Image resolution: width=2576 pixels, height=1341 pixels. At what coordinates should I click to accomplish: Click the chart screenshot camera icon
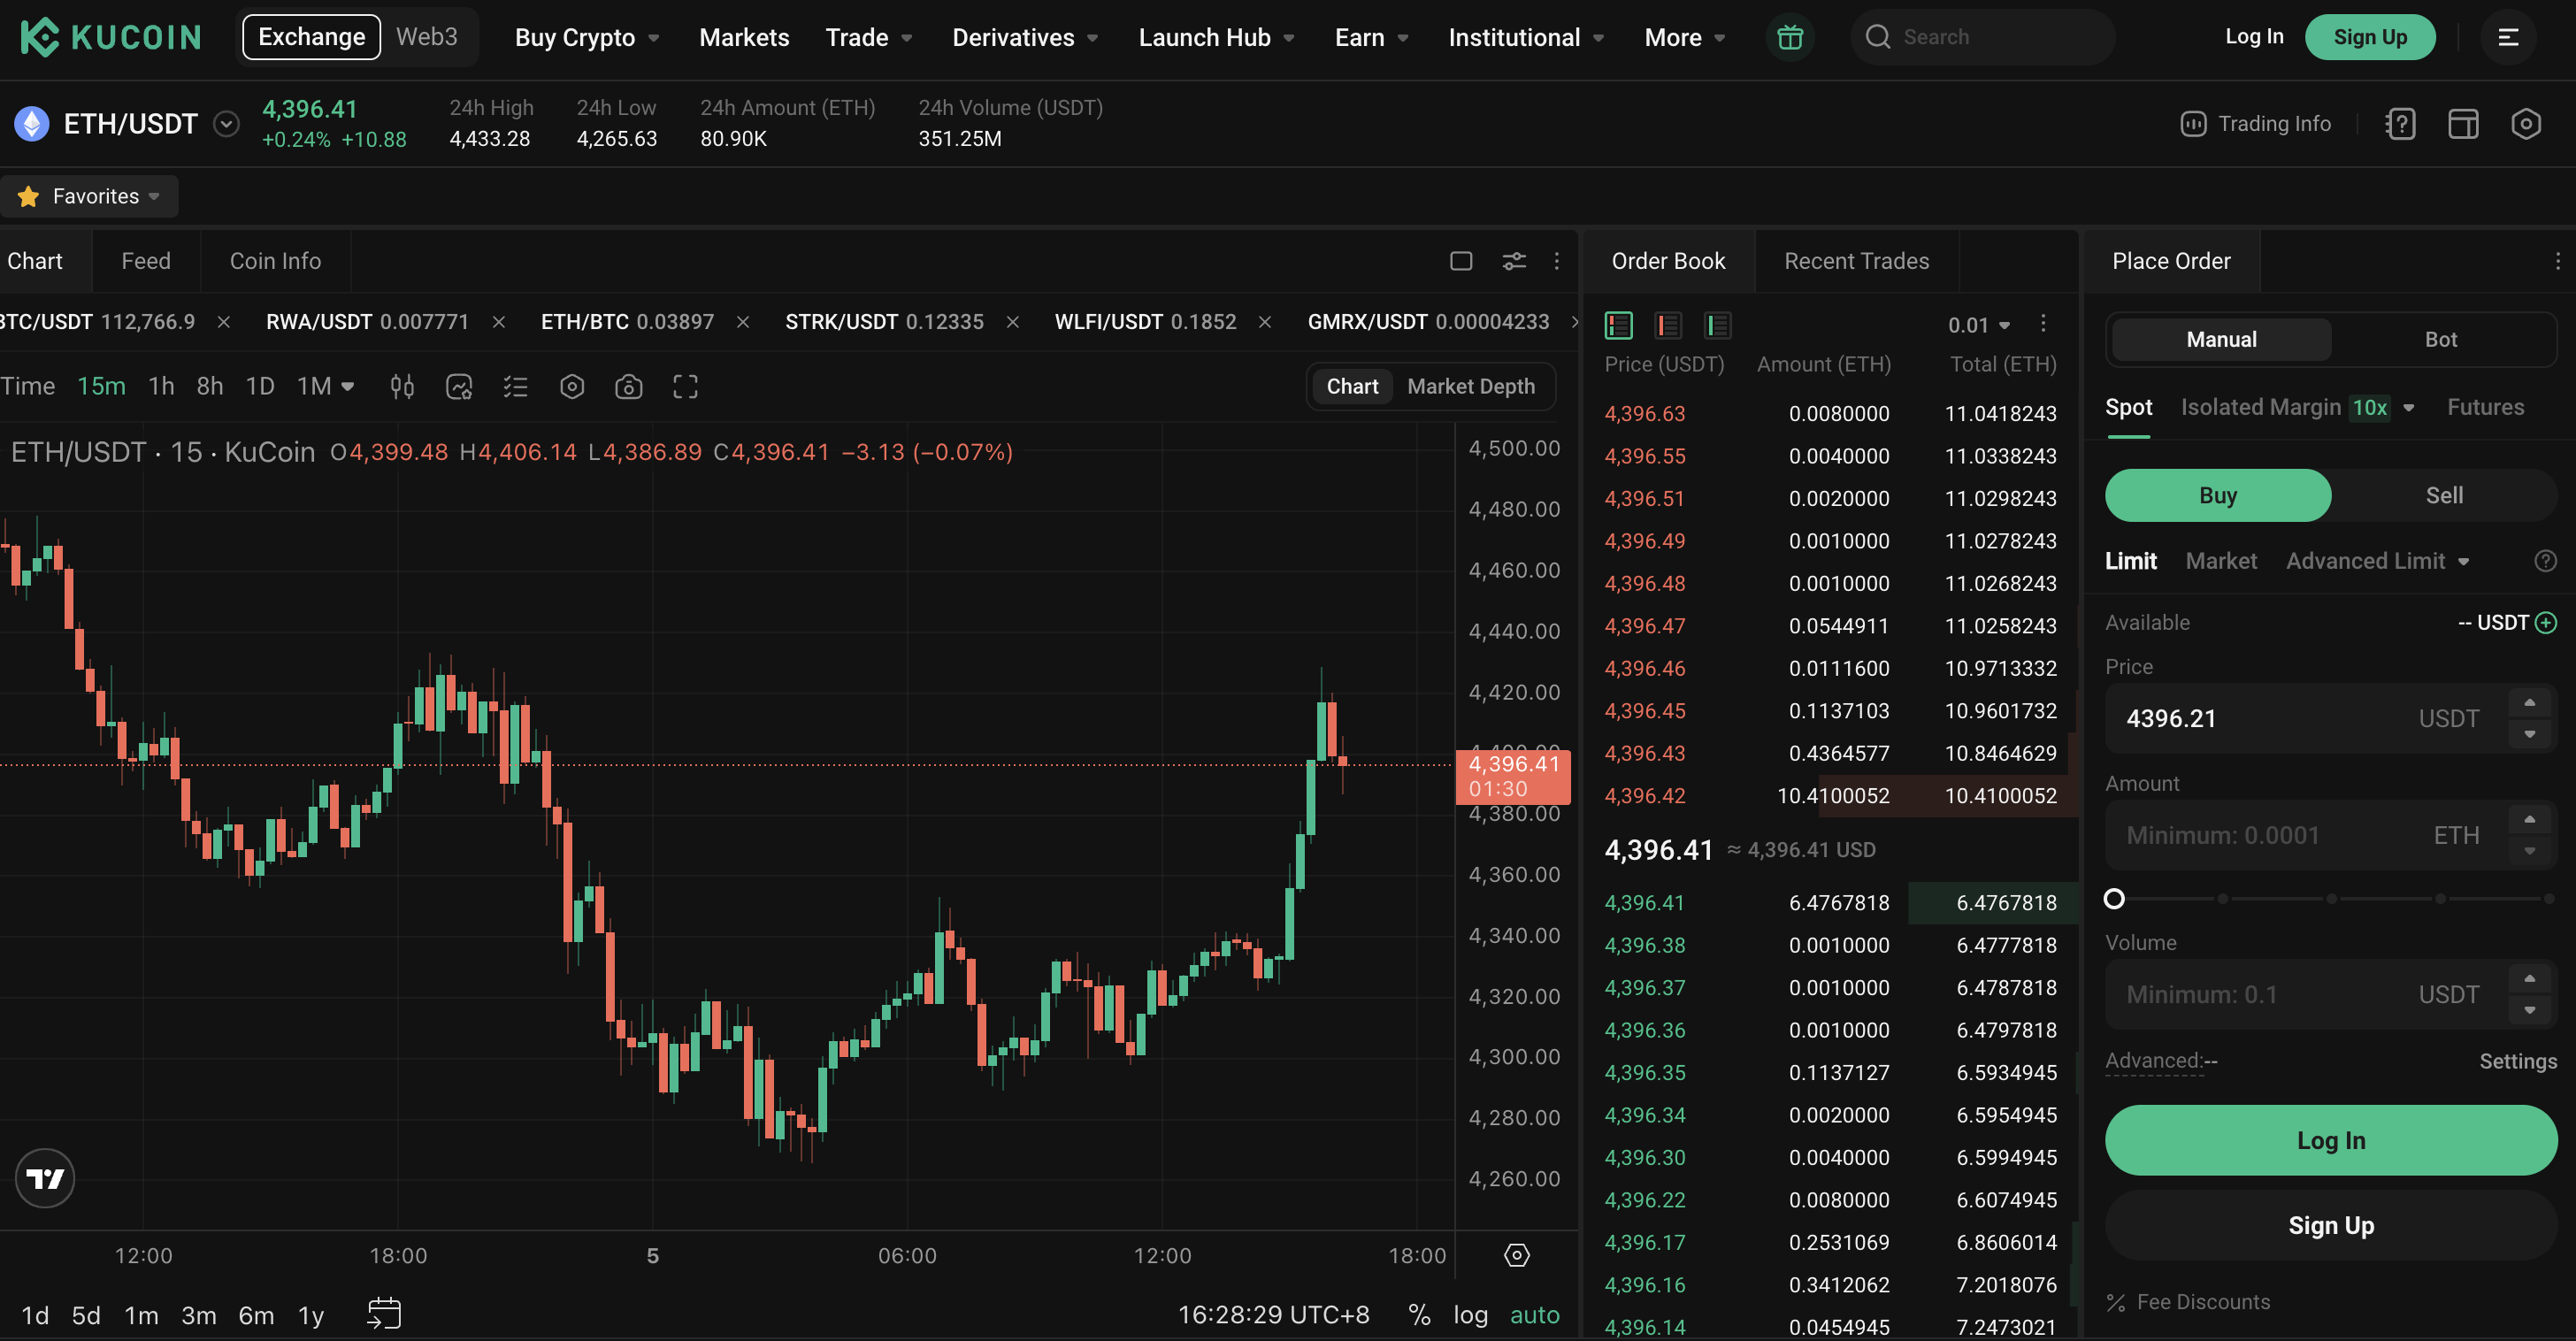click(x=628, y=386)
